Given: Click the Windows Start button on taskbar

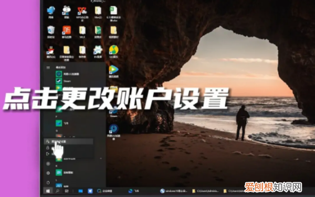Looking at the screenshot, I should point(48,191).
